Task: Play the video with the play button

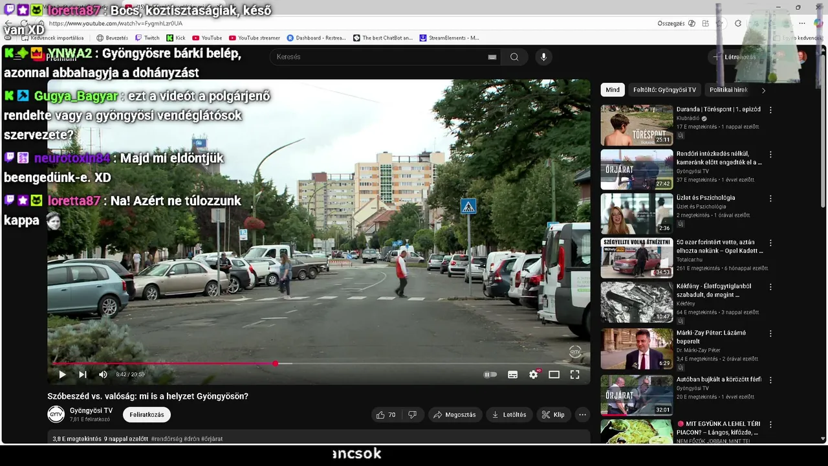Action: point(62,375)
